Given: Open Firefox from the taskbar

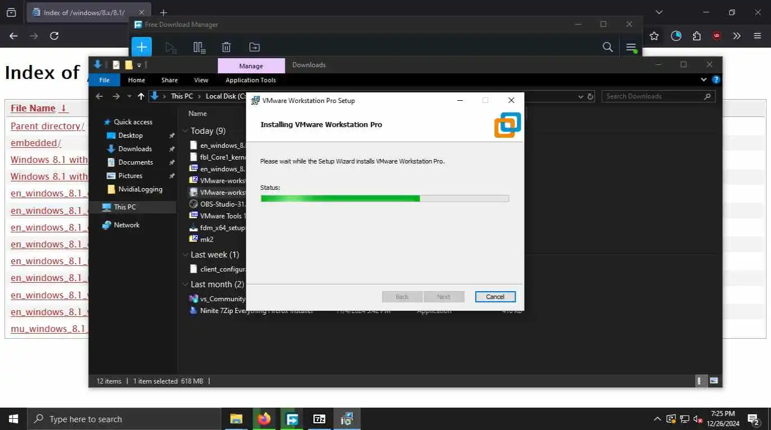Looking at the screenshot, I should [x=264, y=419].
